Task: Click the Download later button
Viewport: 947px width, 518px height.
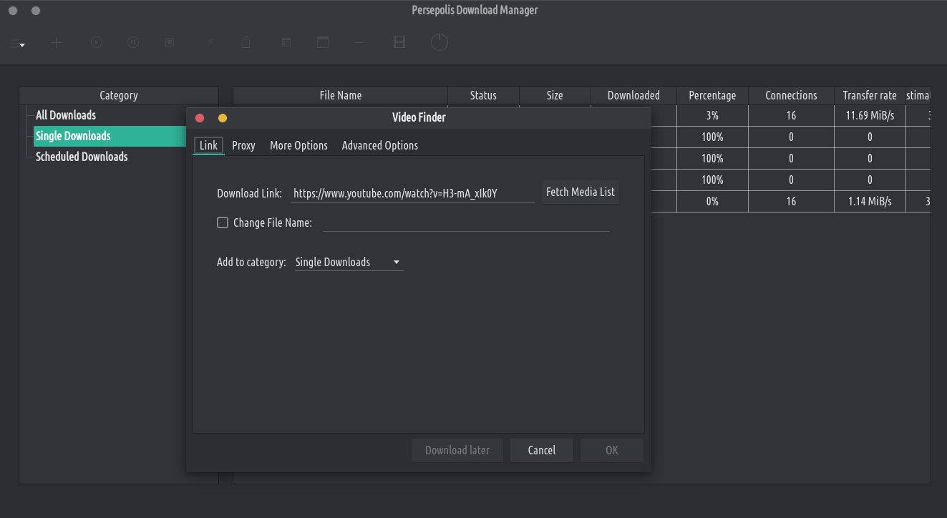Action: click(457, 450)
